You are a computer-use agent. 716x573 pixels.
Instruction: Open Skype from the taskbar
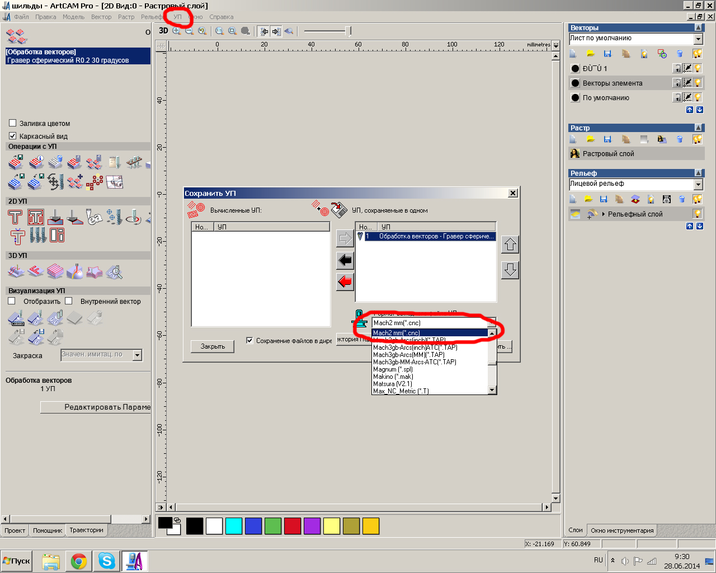point(106,561)
